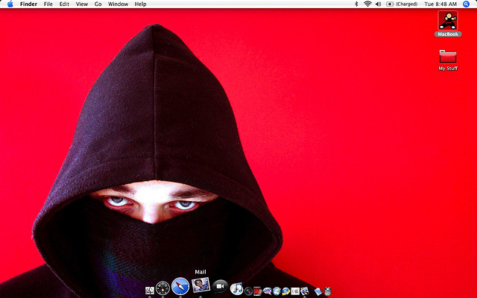The image size is (477, 298).
Task: Open Spotlight search icon
Action: coord(467,4)
